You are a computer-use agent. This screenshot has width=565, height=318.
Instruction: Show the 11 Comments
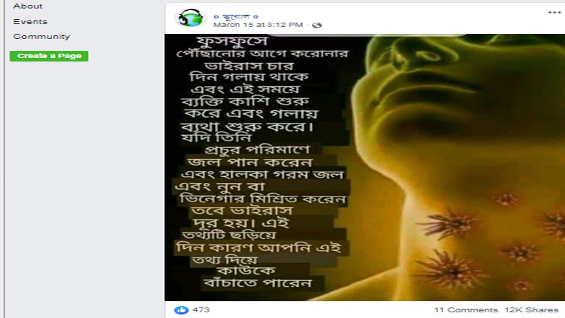(466, 310)
